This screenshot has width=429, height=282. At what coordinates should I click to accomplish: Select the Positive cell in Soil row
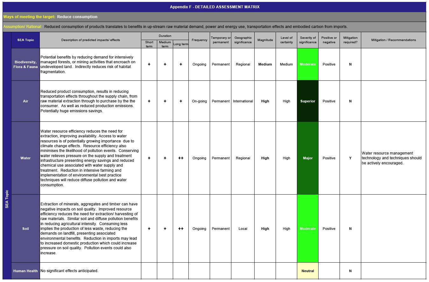329,229
